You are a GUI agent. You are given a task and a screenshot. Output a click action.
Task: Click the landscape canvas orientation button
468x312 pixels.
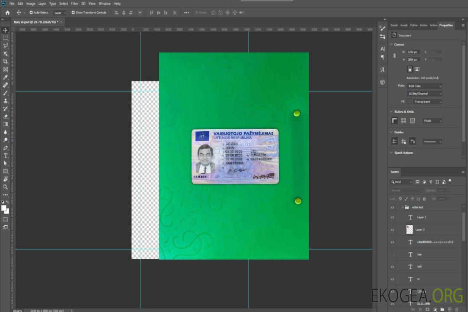(417, 69)
